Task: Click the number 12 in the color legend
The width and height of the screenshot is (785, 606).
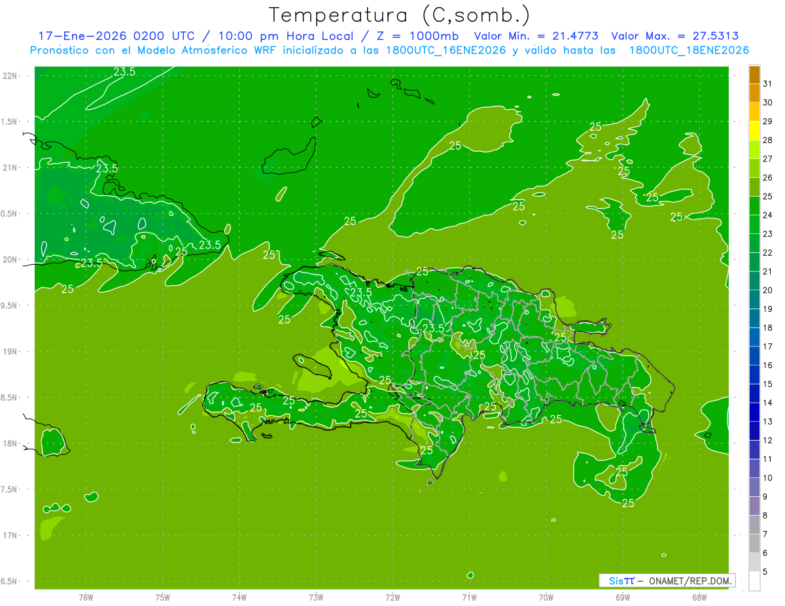Action: 768,441
